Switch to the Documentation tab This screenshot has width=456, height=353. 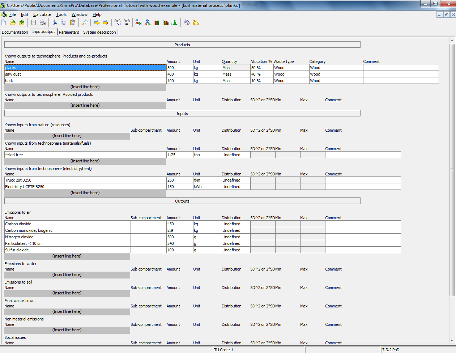[15, 32]
